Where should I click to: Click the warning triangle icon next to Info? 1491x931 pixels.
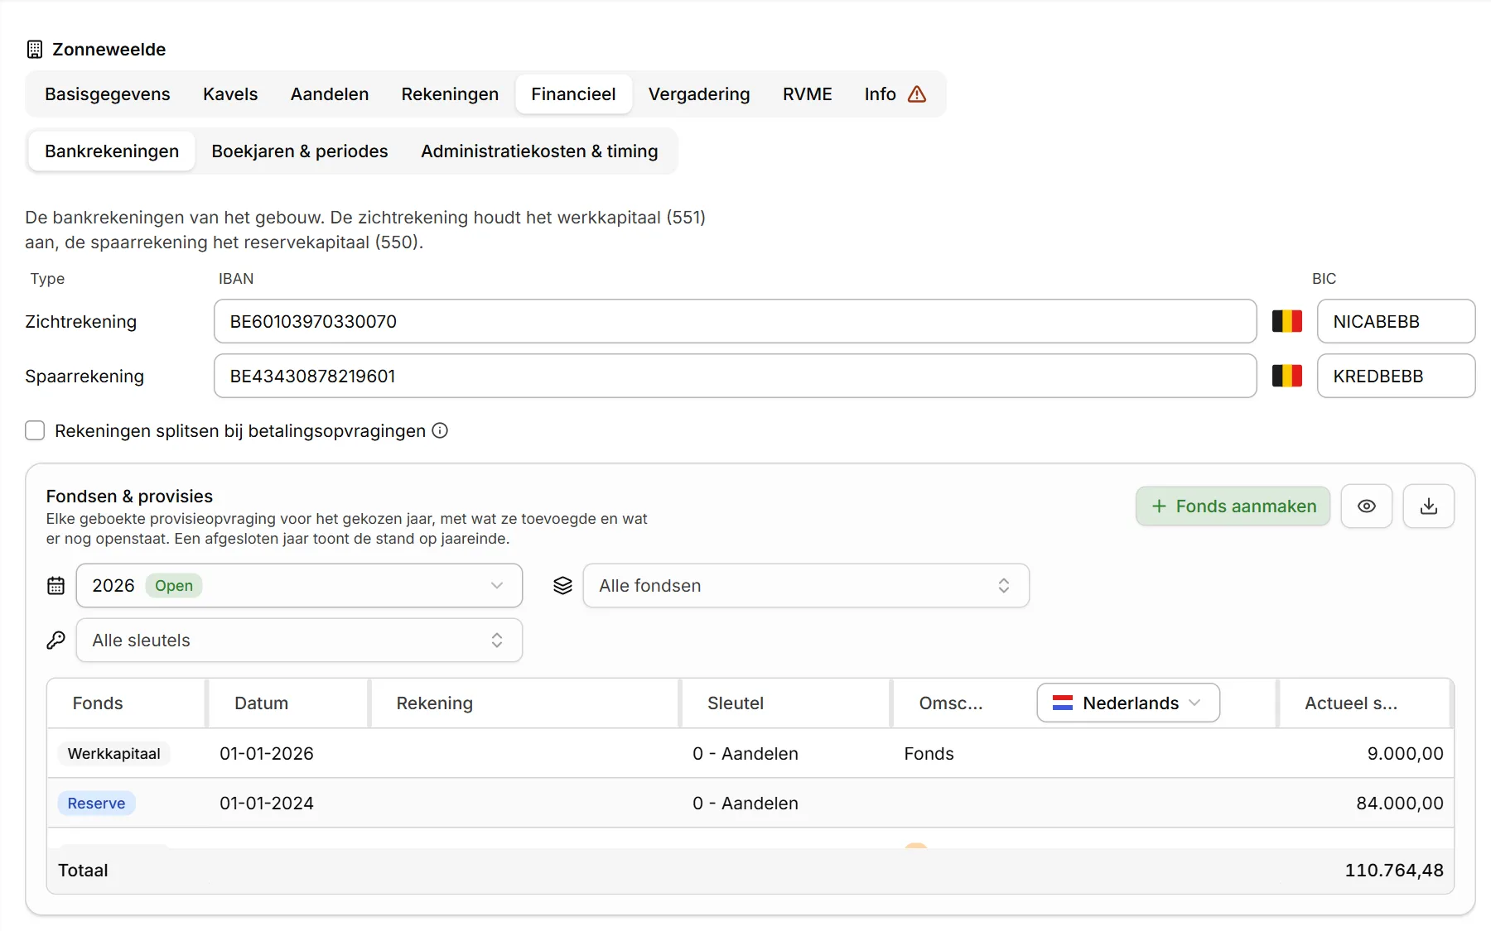[x=917, y=94]
